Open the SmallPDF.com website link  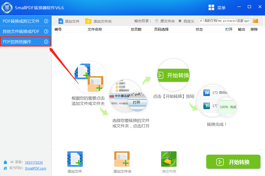(35, 169)
